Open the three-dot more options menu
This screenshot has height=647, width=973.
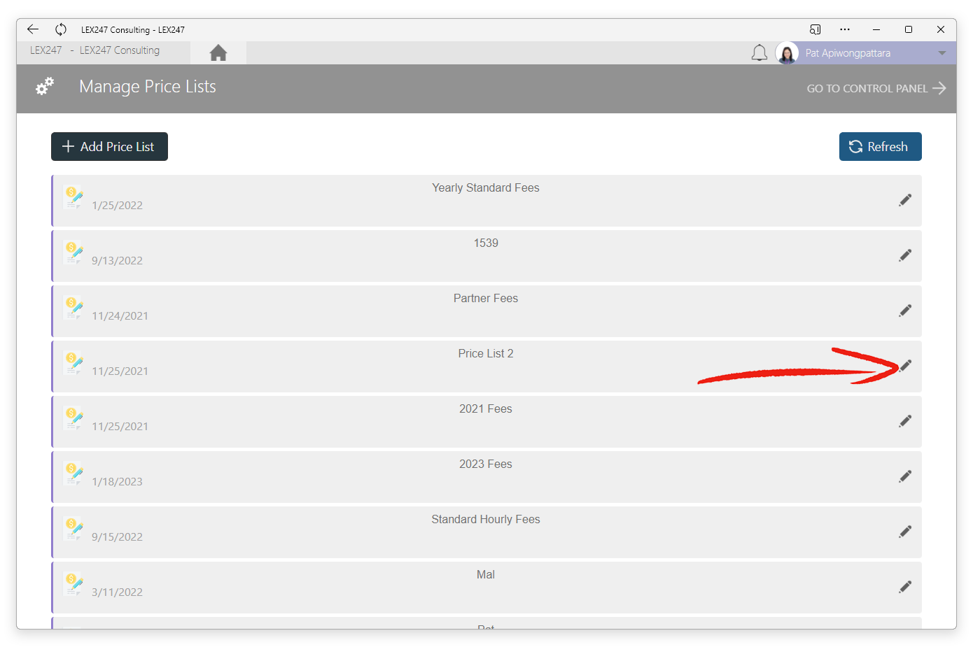click(845, 29)
